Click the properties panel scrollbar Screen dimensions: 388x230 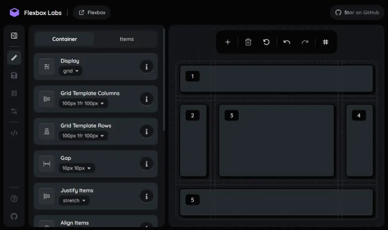tap(164, 79)
